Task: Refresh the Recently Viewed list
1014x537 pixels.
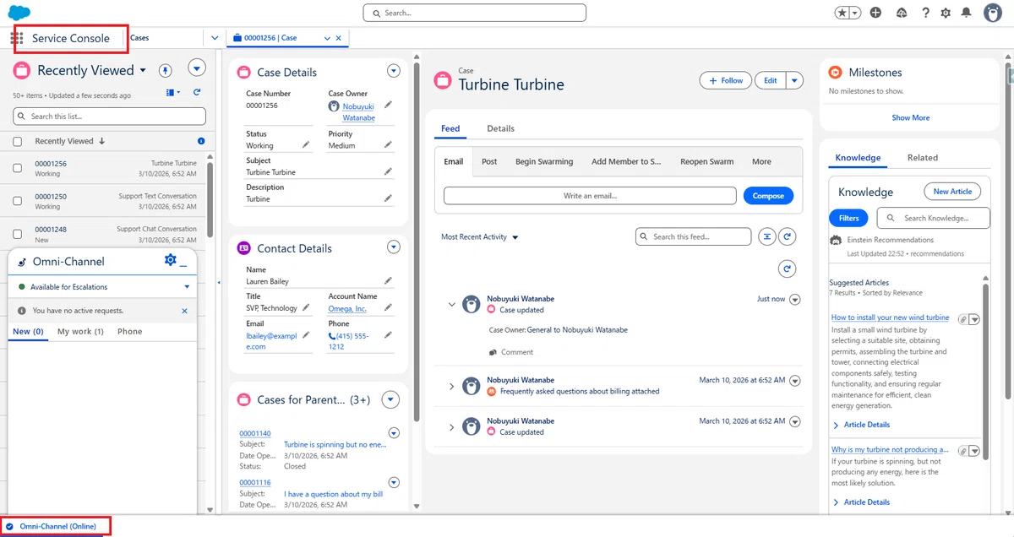Action: click(197, 92)
